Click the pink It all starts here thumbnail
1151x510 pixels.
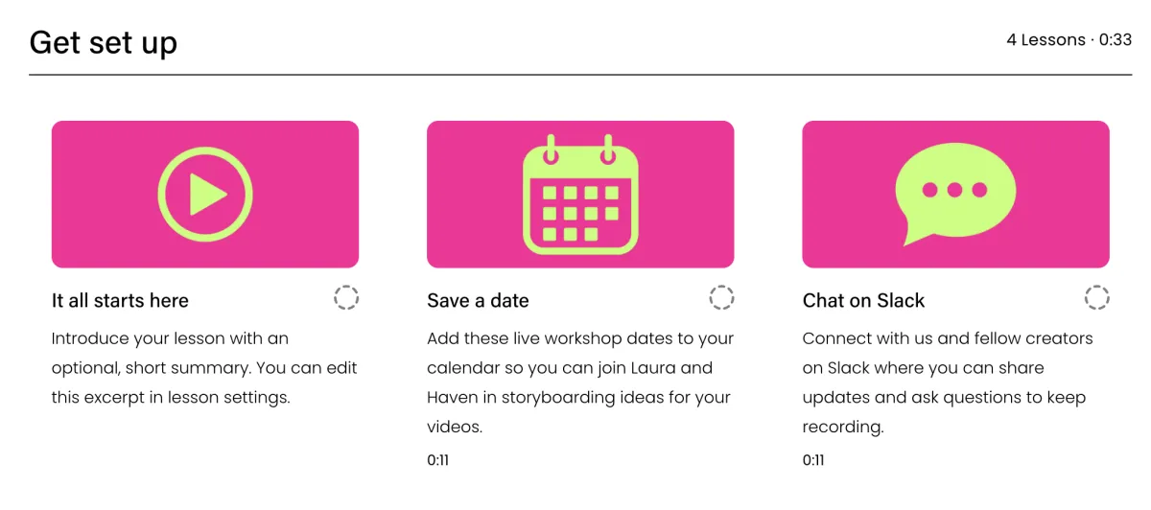[x=205, y=195]
